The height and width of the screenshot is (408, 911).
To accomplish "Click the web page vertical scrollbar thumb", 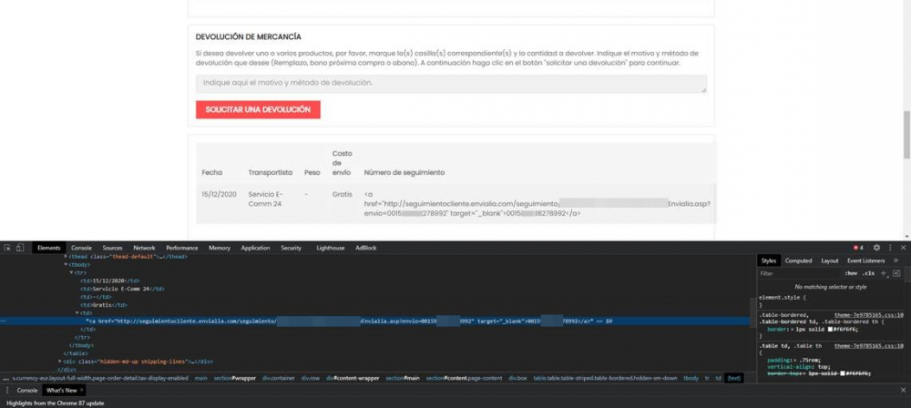I will pyautogui.click(x=906, y=134).
